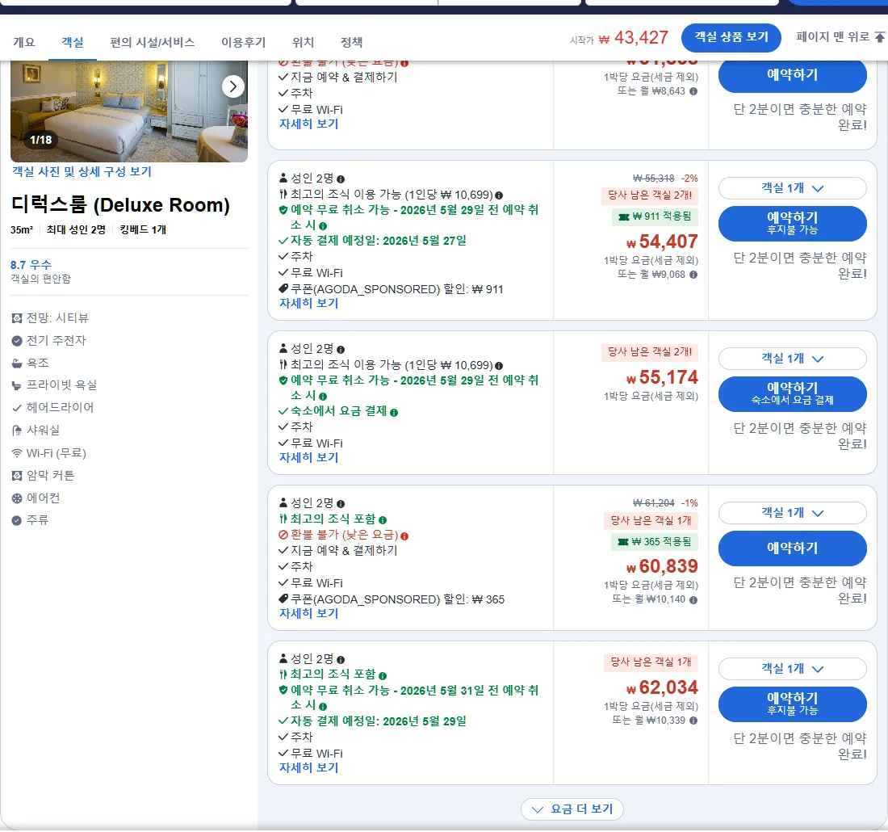Click the coupon tag icon for ₩ 365 discount

(x=283, y=599)
